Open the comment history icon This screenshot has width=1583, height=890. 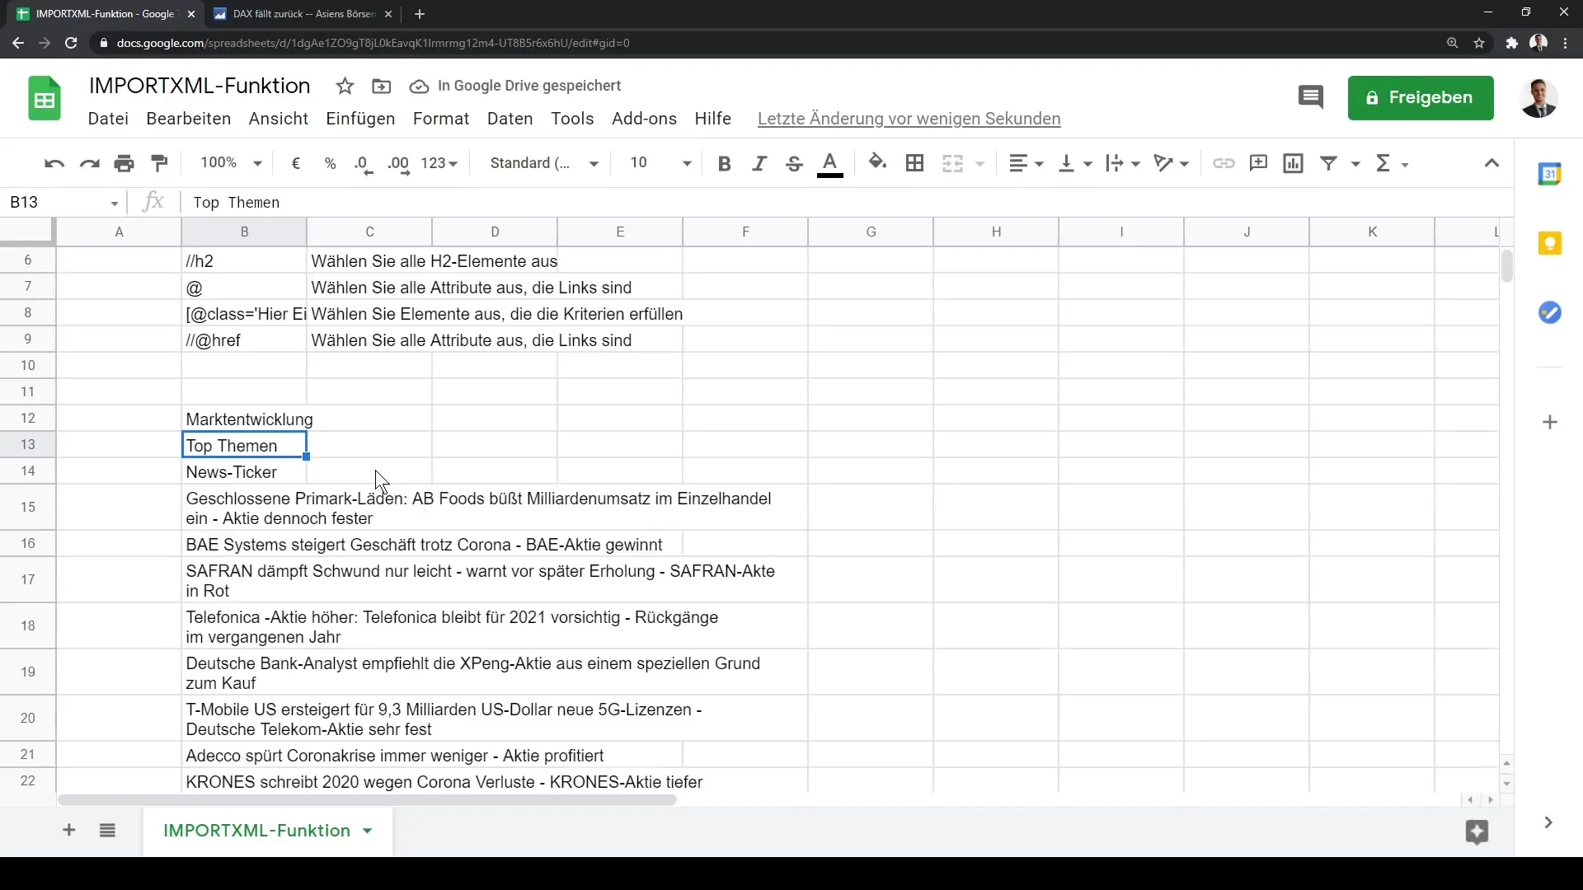pyautogui.click(x=1311, y=97)
